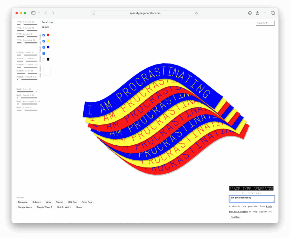Click the Share icon in the toolbar
This screenshot has height=238, width=290.
(257, 13)
